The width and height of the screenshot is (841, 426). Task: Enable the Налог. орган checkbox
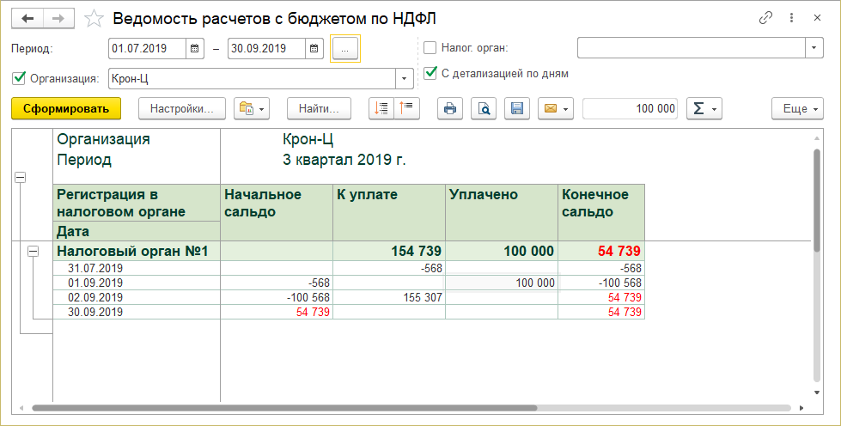coord(430,48)
